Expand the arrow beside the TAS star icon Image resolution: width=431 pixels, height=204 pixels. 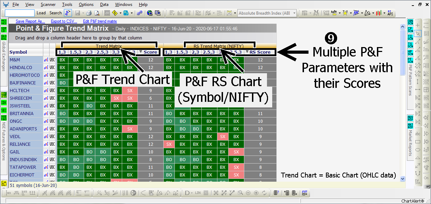[350, 13]
